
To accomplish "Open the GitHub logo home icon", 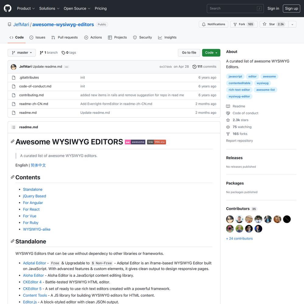I will click(x=8, y=8).
